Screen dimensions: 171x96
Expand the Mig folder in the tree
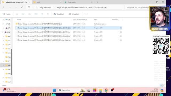(x=3, y=65)
